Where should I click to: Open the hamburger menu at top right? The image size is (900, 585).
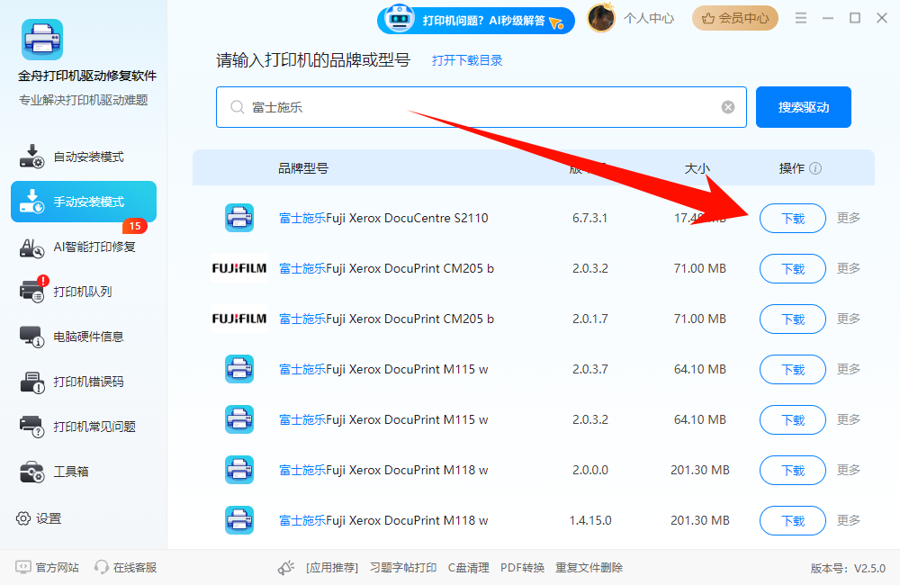point(799,16)
